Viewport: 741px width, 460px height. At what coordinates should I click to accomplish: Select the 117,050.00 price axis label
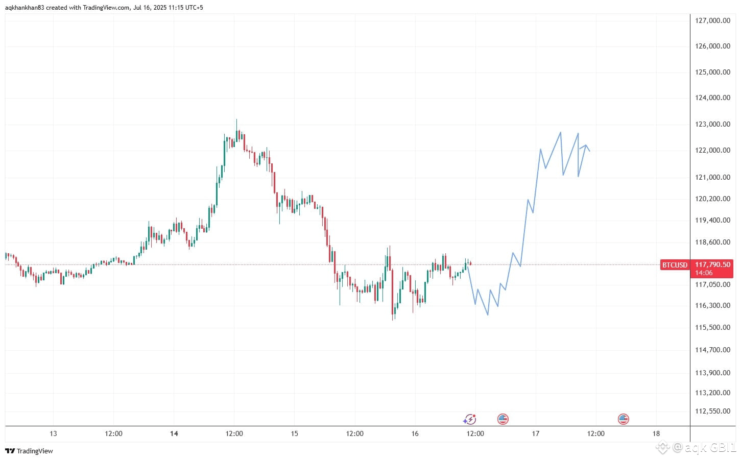pyautogui.click(x=712, y=284)
